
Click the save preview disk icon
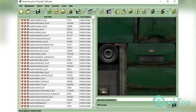click(174, 105)
